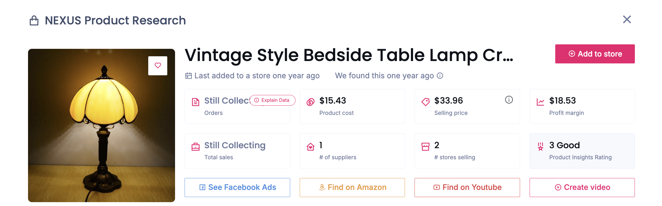Screen dimensions: 662x206
Task: Click the Explain Data pill
Action: tap(273, 100)
